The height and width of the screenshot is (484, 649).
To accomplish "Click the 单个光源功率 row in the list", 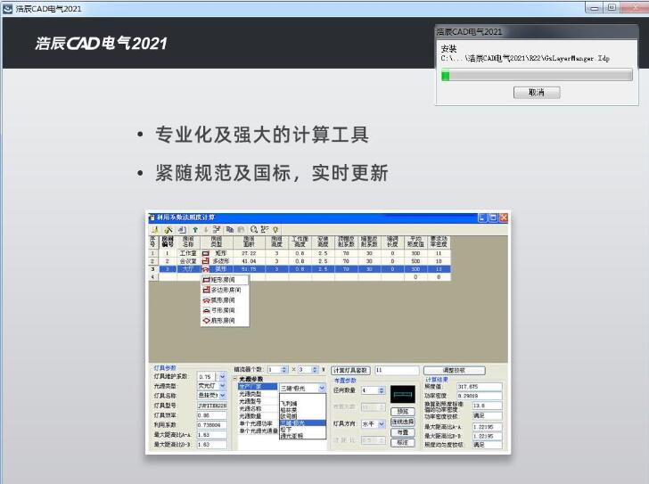I will pos(259,423).
